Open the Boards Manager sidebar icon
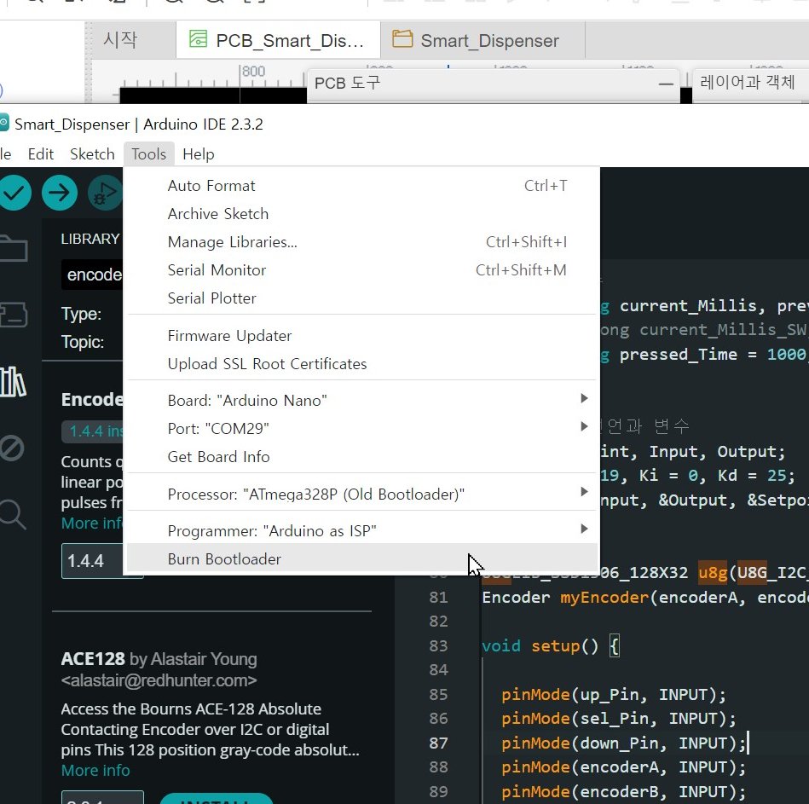Image resolution: width=809 pixels, height=804 pixels. (x=13, y=315)
